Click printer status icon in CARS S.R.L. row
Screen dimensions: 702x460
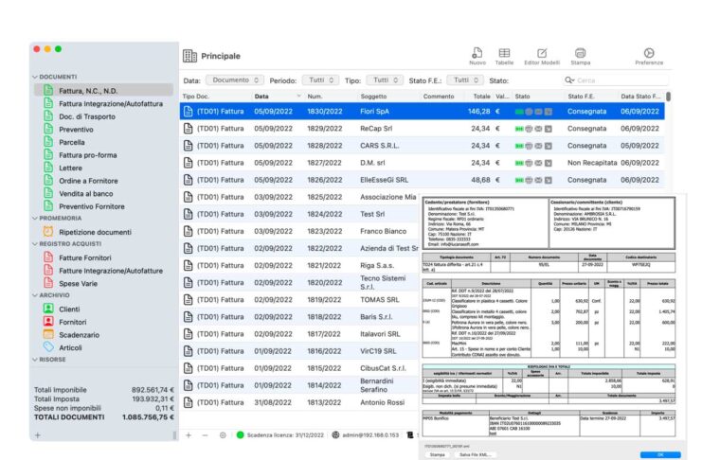tap(529, 146)
